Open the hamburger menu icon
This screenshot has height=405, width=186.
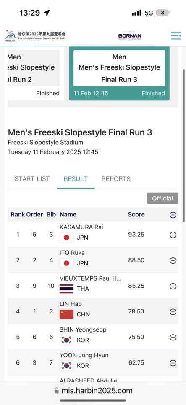[176, 35]
